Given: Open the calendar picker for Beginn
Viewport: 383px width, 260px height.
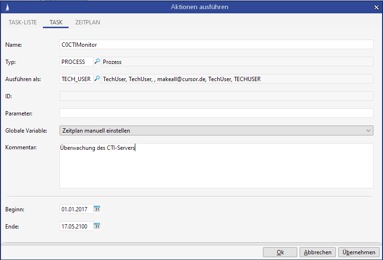Looking at the screenshot, I should [x=97, y=209].
